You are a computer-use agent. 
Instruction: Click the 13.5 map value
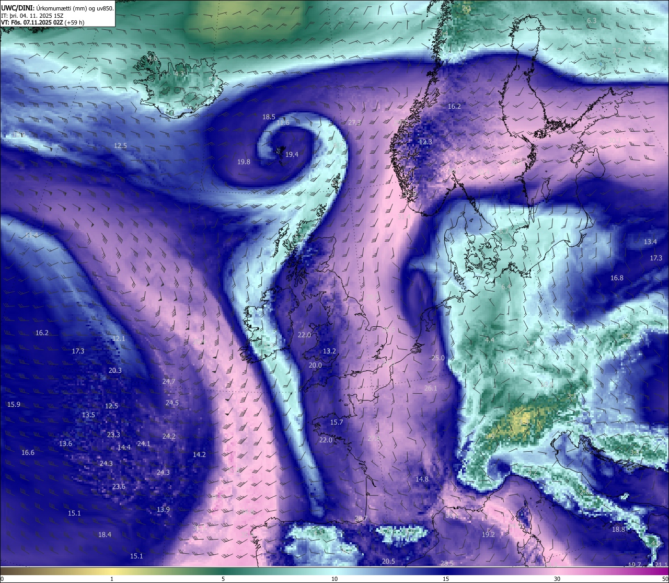[88, 415]
